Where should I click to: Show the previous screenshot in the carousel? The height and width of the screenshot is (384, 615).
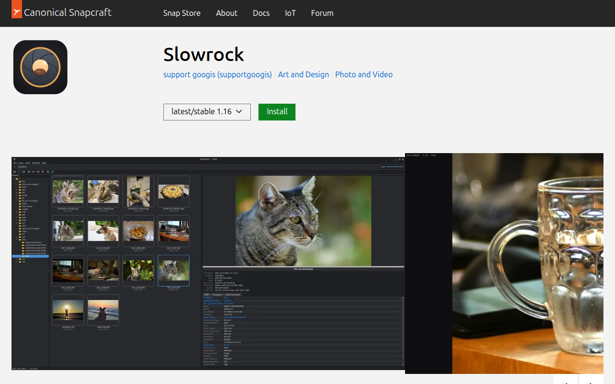[x=566, y=380]
